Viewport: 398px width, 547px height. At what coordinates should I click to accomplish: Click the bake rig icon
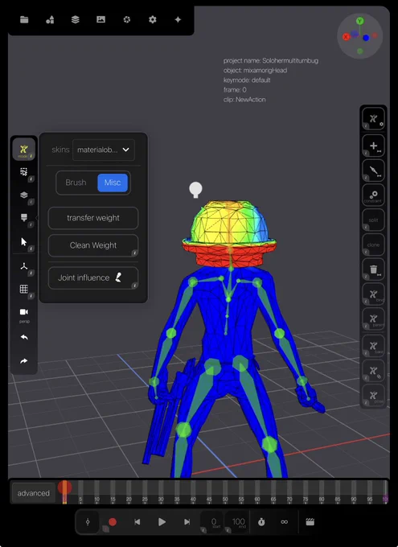[374, 346]
